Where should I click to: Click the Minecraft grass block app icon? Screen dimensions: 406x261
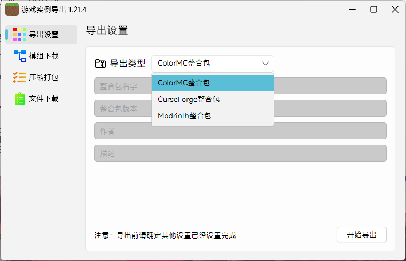coord(12,10)
